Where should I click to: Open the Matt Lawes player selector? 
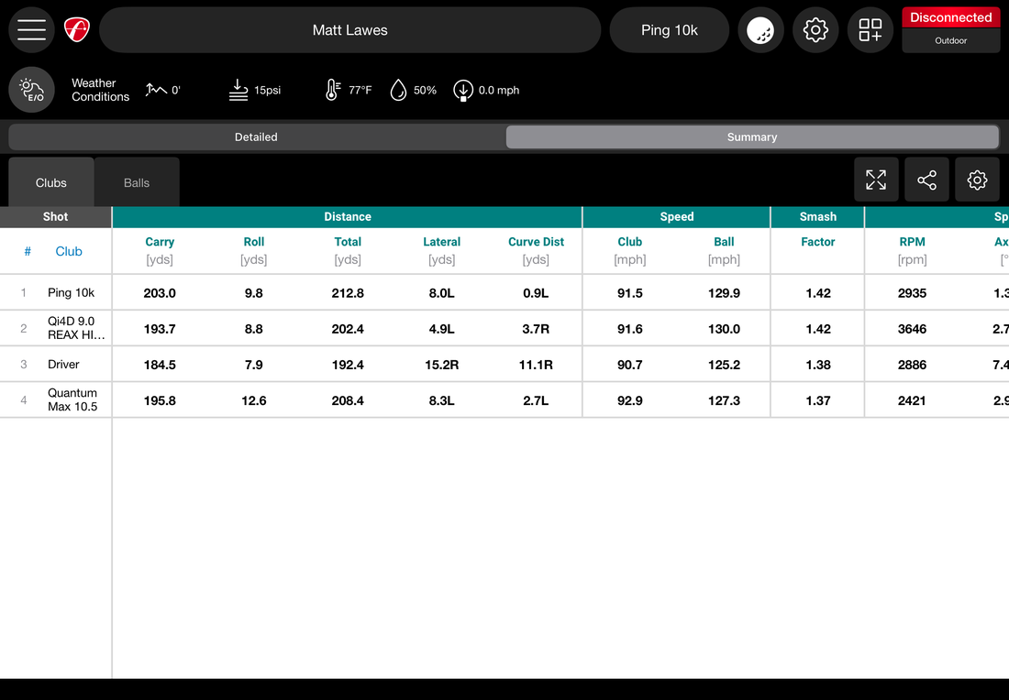coord(349,30)
